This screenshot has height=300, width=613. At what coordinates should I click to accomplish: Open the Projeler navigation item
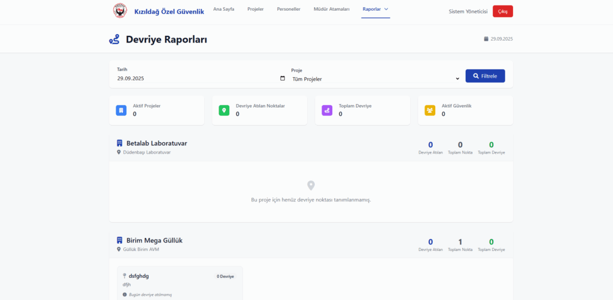pyautogui.click(x=256, y=9)
